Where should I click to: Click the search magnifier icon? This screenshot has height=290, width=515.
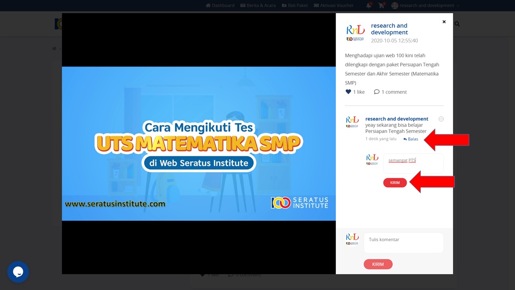pos(457,24)
